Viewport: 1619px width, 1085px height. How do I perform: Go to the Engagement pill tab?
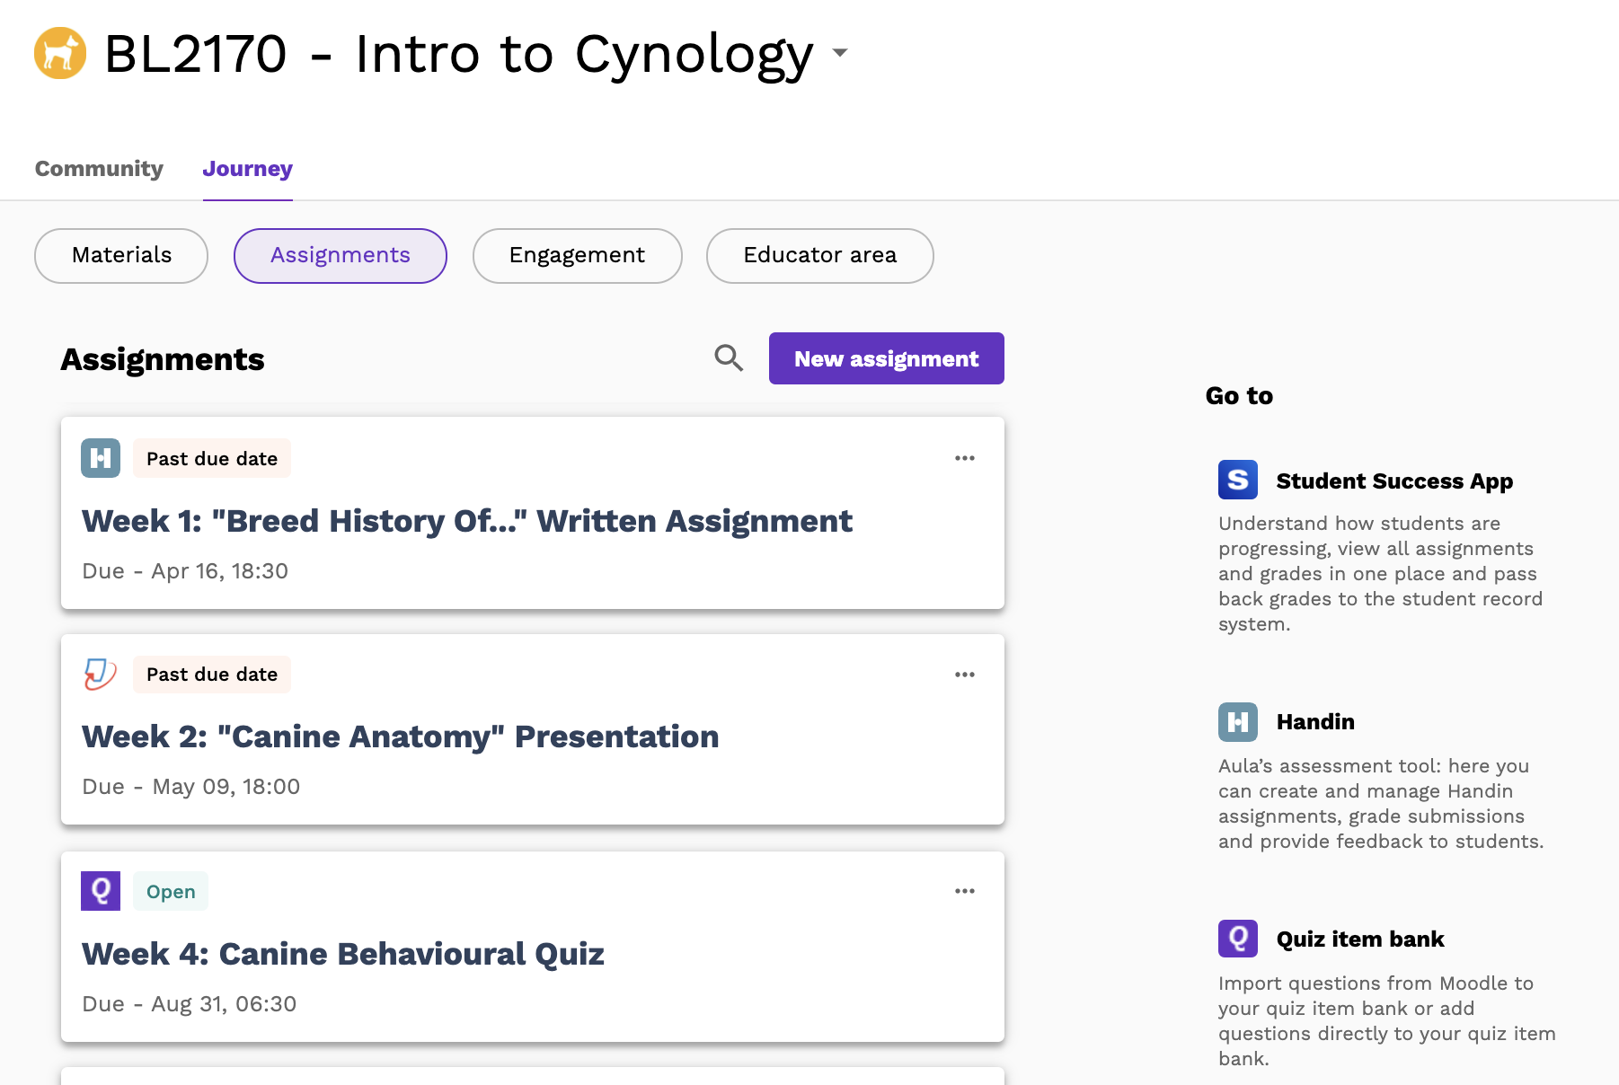click(x=578, y=256)
